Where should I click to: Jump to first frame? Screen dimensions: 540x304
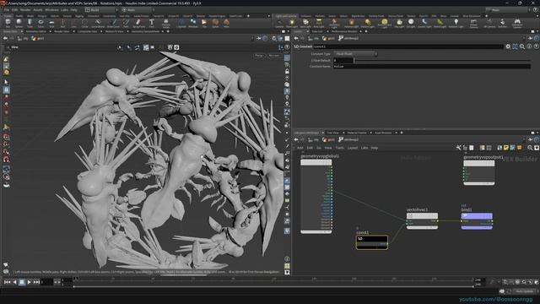pyautogui.click(x=8, y=282)
